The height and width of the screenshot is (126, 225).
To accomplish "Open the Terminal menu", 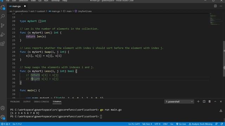I will (x=55, y=1).
